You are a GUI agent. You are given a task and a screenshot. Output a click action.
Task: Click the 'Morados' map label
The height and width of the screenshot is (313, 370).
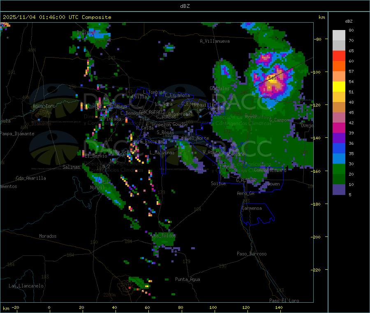pos(48,236)
